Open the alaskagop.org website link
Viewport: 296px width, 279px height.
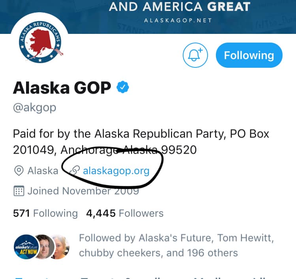[x=116, y=171]
